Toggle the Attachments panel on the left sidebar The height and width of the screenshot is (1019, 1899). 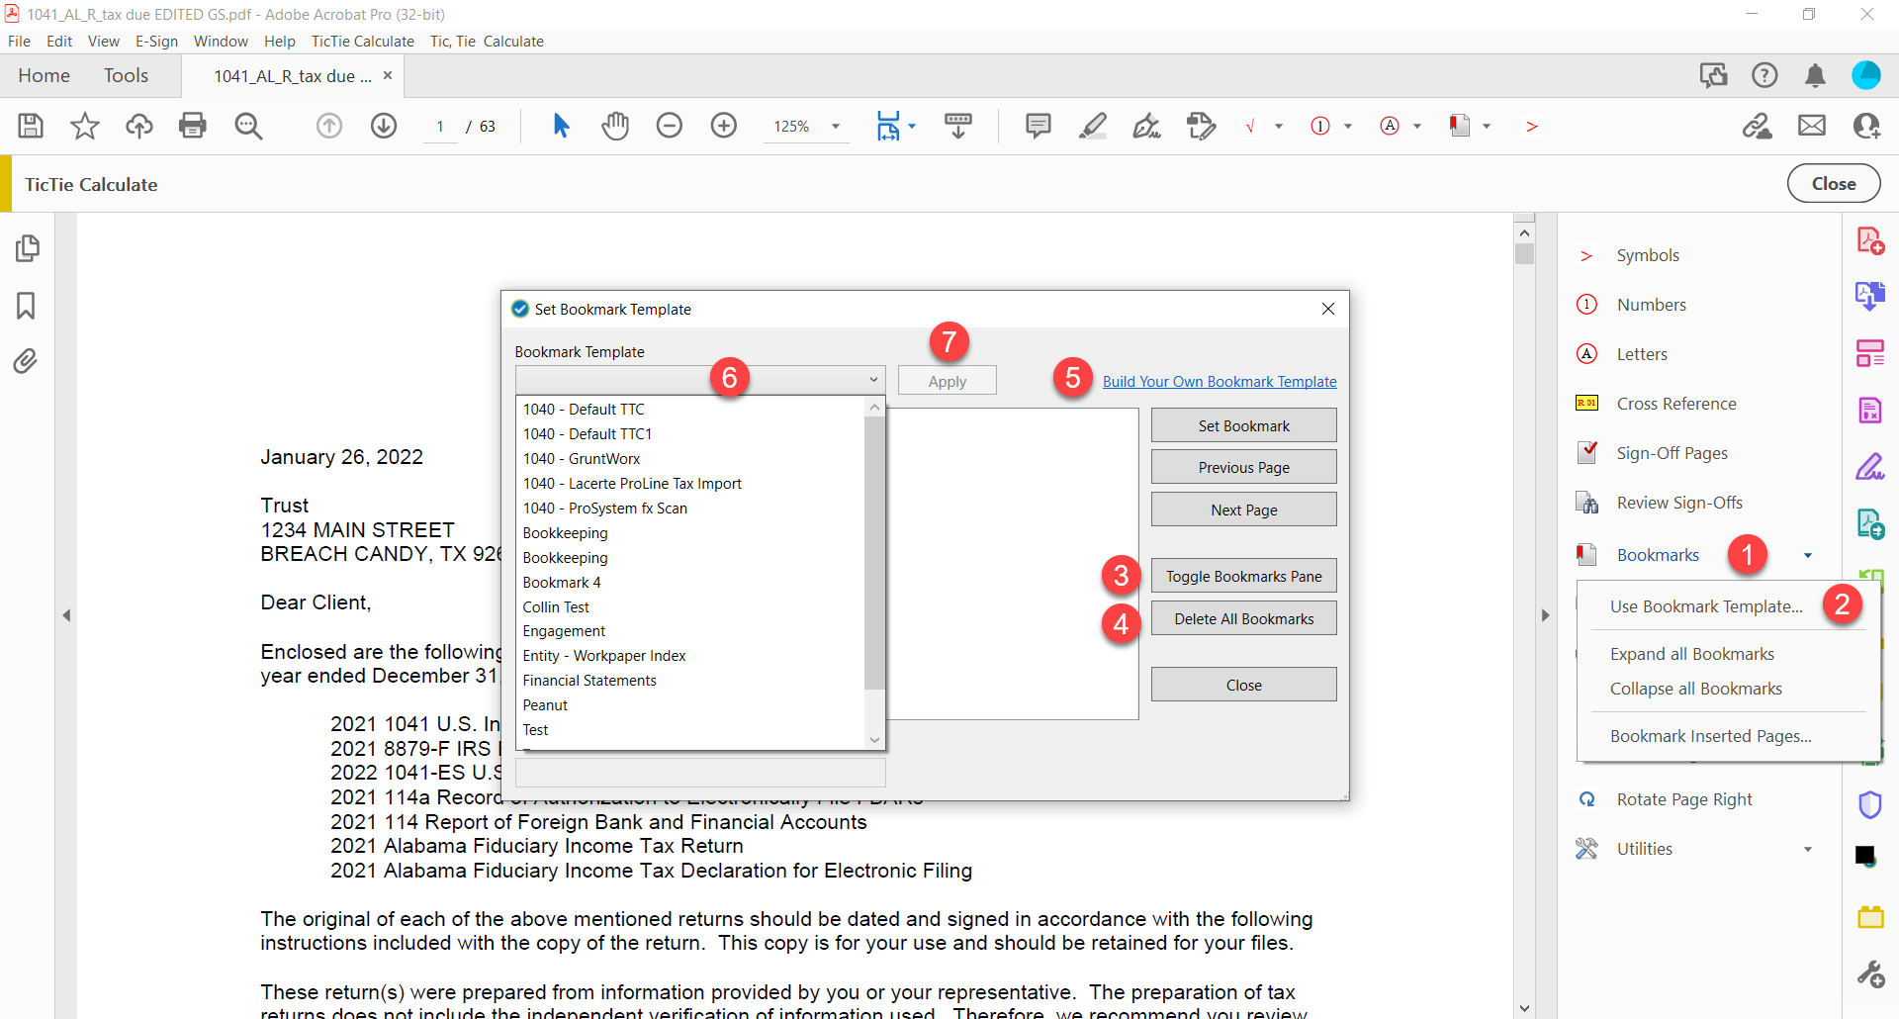(27, 361)
